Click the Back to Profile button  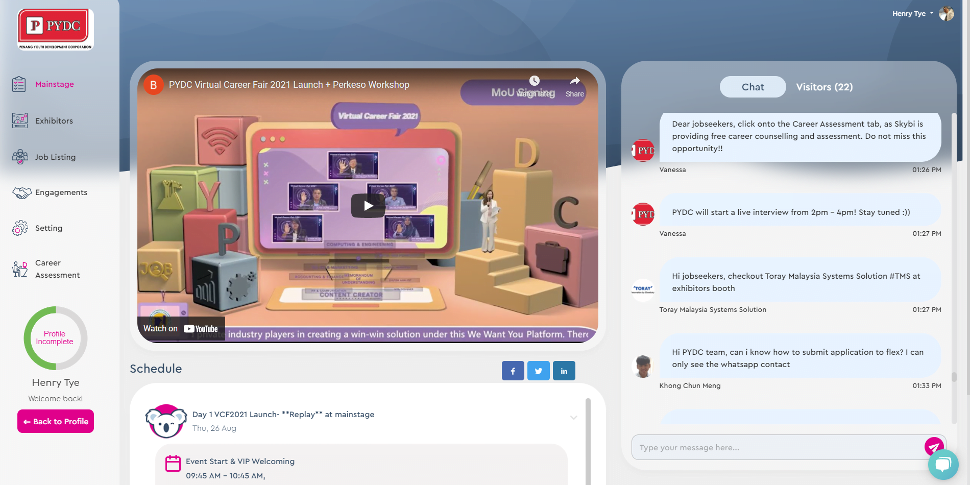[56, 421]
